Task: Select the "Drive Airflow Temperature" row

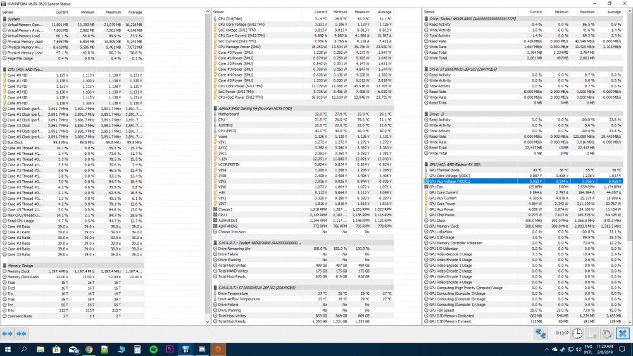Action: [303, 299]
